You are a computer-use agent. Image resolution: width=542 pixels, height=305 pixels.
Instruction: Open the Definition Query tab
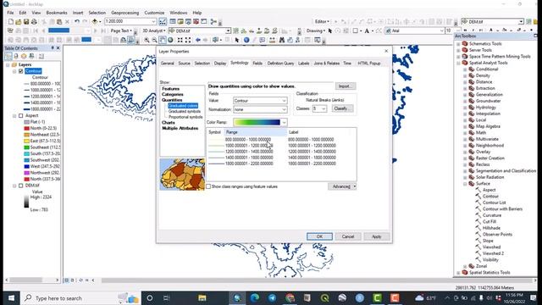tap(280, 64)
